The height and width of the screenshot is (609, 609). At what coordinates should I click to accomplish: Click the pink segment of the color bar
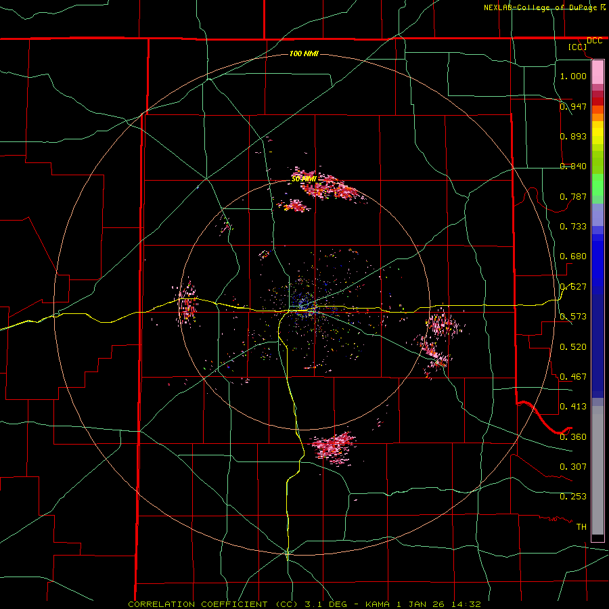click(597, 72)
